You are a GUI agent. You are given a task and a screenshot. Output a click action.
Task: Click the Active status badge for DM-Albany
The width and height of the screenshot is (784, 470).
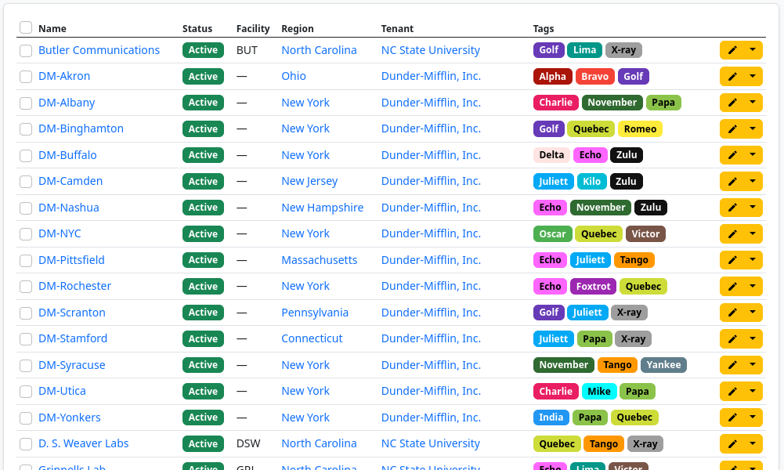pos(203,103)
